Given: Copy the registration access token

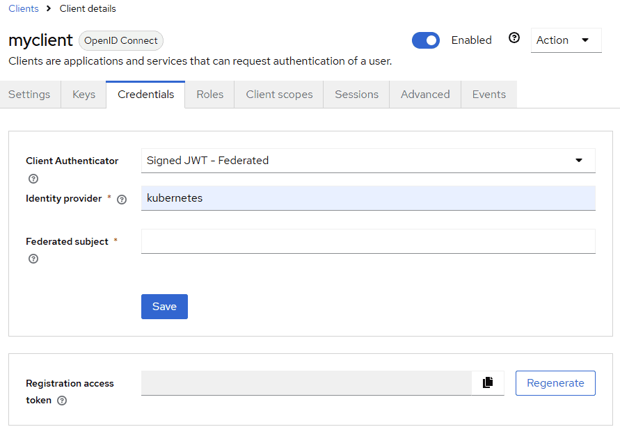Looking at the screenshot, I should 488,382.
